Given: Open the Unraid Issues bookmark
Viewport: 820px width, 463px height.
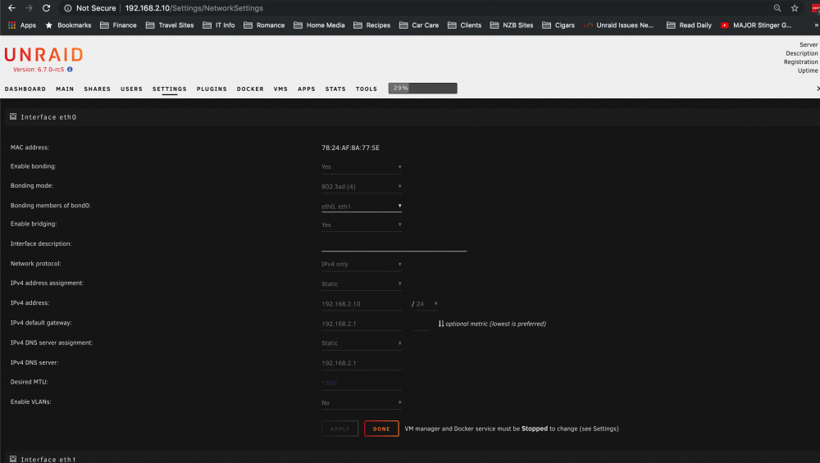Looking at the screenshot, I should 618,25.
